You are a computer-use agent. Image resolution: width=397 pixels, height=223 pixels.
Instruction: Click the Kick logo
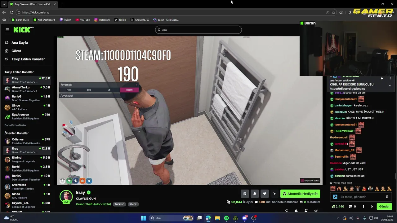[x=23, y=30]
